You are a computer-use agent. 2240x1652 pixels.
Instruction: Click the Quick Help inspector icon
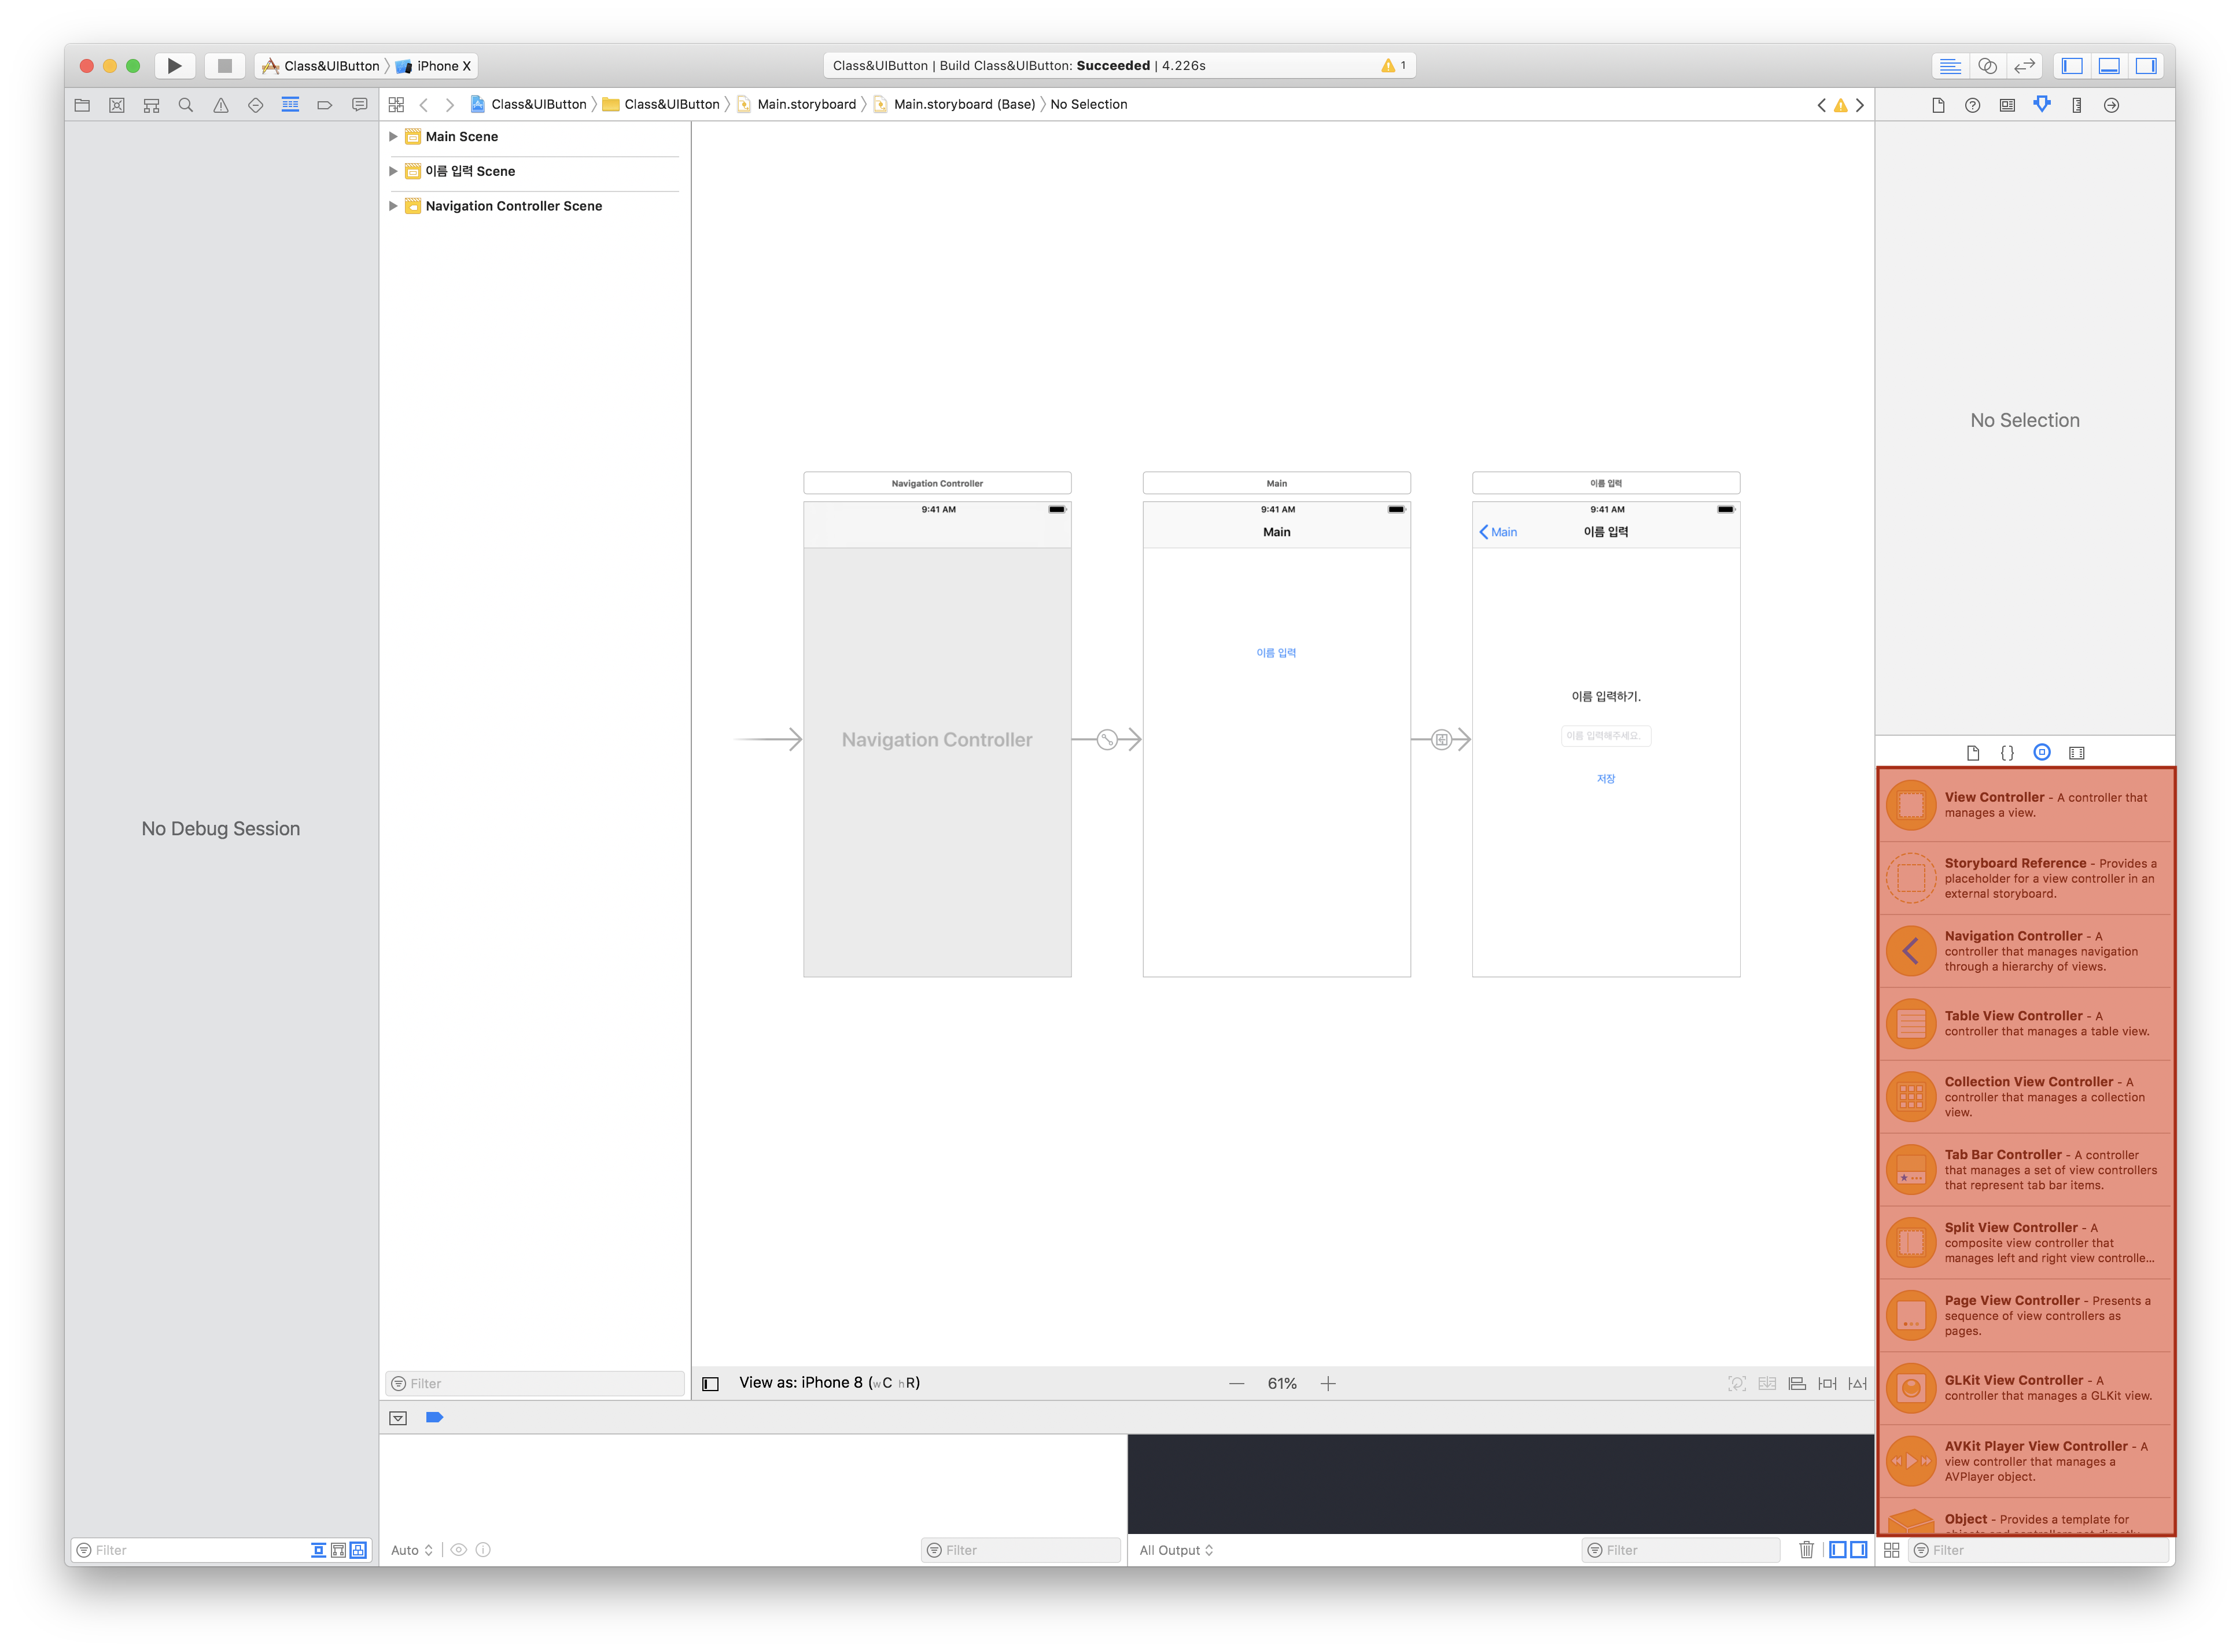[1972, 105]
